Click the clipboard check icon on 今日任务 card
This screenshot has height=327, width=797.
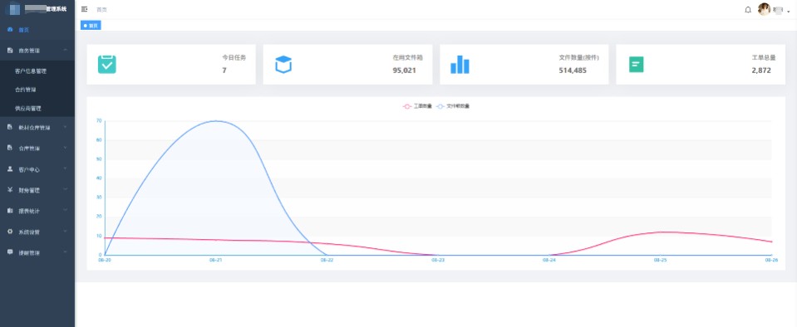tap(107, 65)
